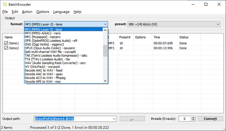Decrease threads count with down arrow
This screenshot has width=226, height=131.
(193, 120)
